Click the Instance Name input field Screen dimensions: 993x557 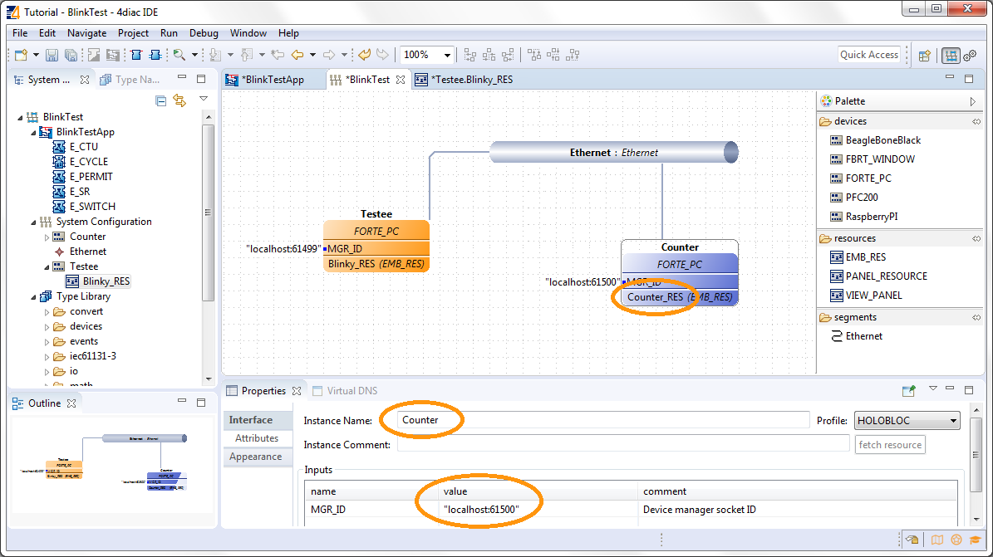602,420
